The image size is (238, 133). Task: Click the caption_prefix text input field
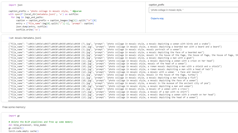(193, 10)
